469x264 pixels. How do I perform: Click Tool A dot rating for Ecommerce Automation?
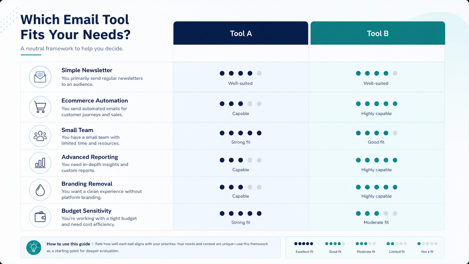click(x=241, y=104)
